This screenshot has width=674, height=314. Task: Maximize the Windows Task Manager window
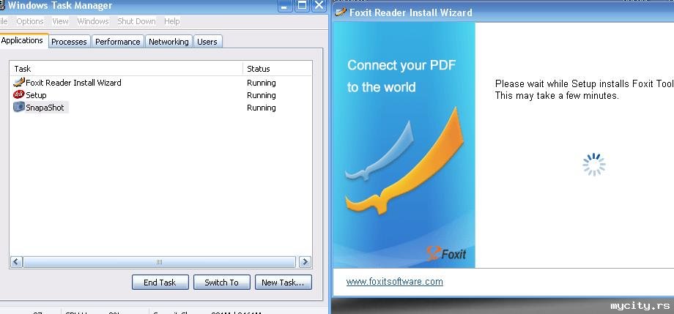tap(302, 6)
